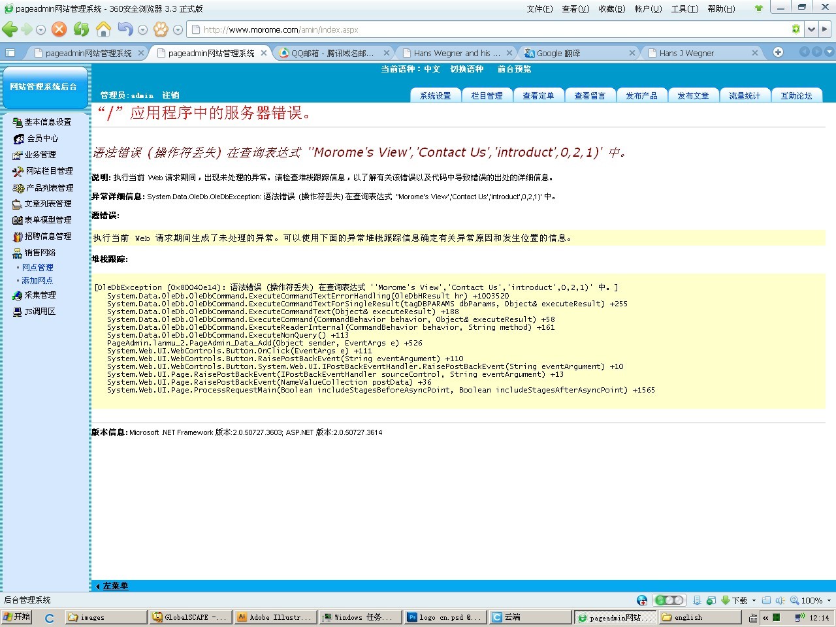This screenshot has height=627, width=836.
Task: Expand the 销售网络 sidebar section
Action: pyautogui.click(x=40, y=253)
